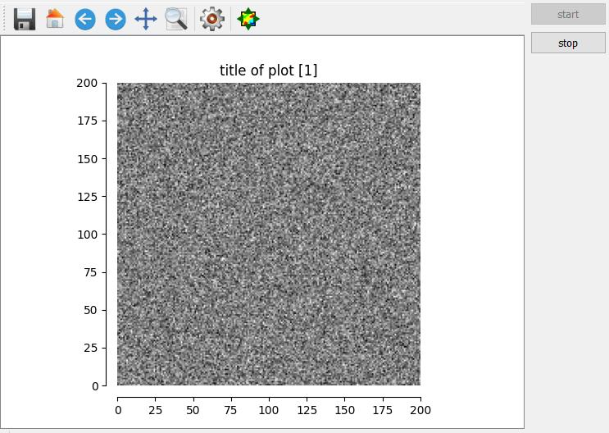Click x-axis tick label 175
The height and width of the screenshot is (433, 609).
click(383, 410)
